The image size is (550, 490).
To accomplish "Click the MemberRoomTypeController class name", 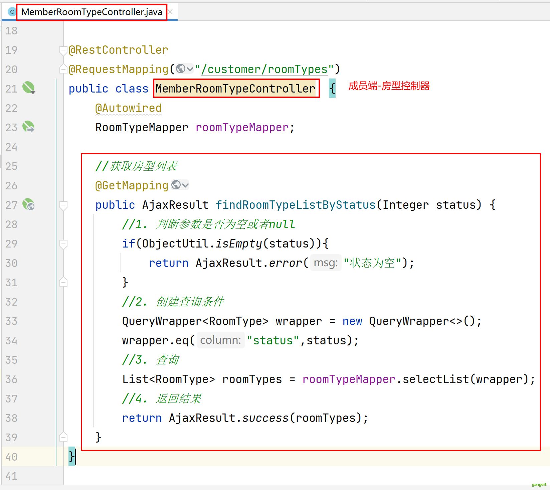I will 235,89.
